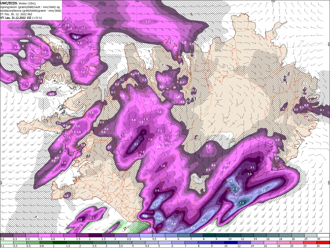The height and width of the screenshot is (248, 330).
Task: Click the 8.3 precipitation label
Action: 235,189
